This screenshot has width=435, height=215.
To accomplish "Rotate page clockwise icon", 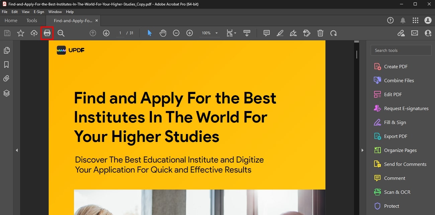I will tap(334, 33).
